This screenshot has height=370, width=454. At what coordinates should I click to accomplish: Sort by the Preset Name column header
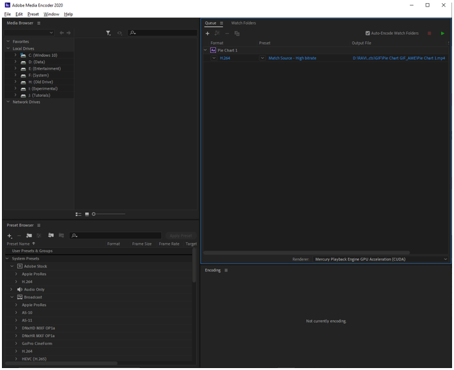click(18, 244)
